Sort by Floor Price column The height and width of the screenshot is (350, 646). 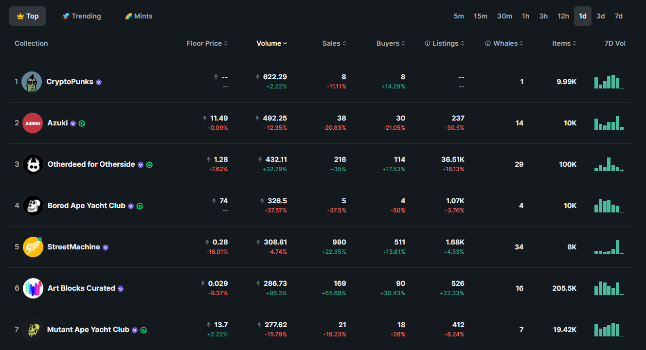click(x=207, y=43)
